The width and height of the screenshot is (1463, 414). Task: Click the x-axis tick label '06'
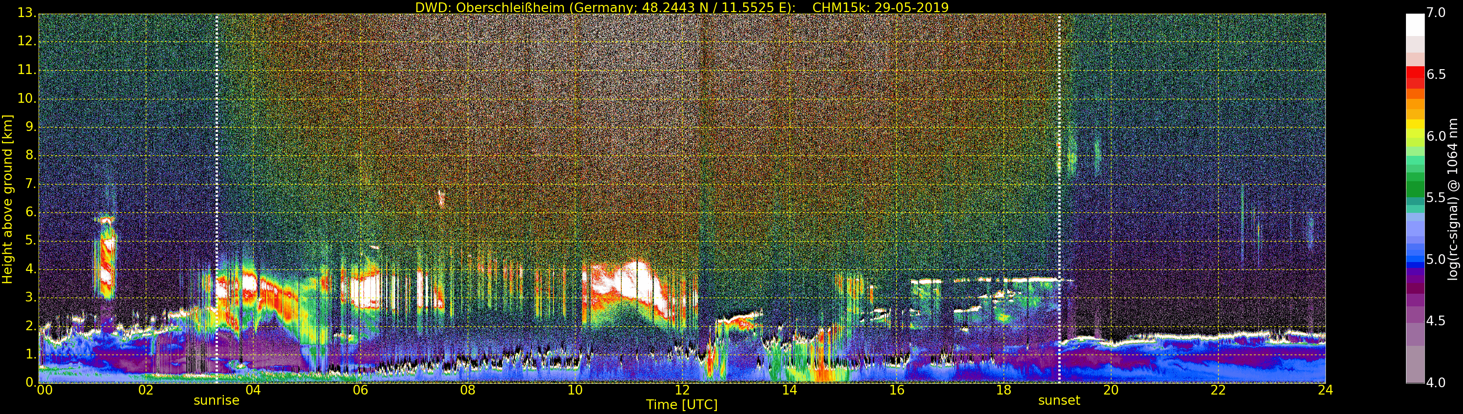[361, 390]
